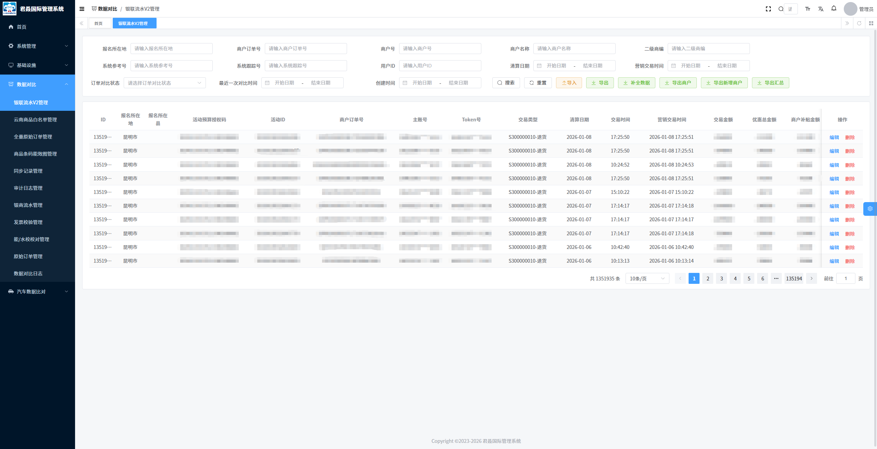The image size is (877, 449).
Task: Click the 导出汇总 button
Action: [770, 83]
